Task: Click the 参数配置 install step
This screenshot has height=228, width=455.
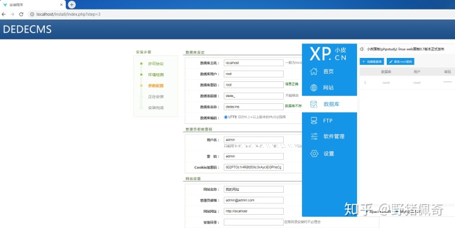Action: 156,86
